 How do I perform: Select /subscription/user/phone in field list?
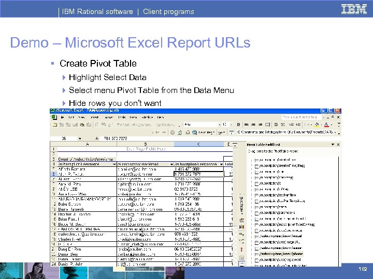click(281, 254)
